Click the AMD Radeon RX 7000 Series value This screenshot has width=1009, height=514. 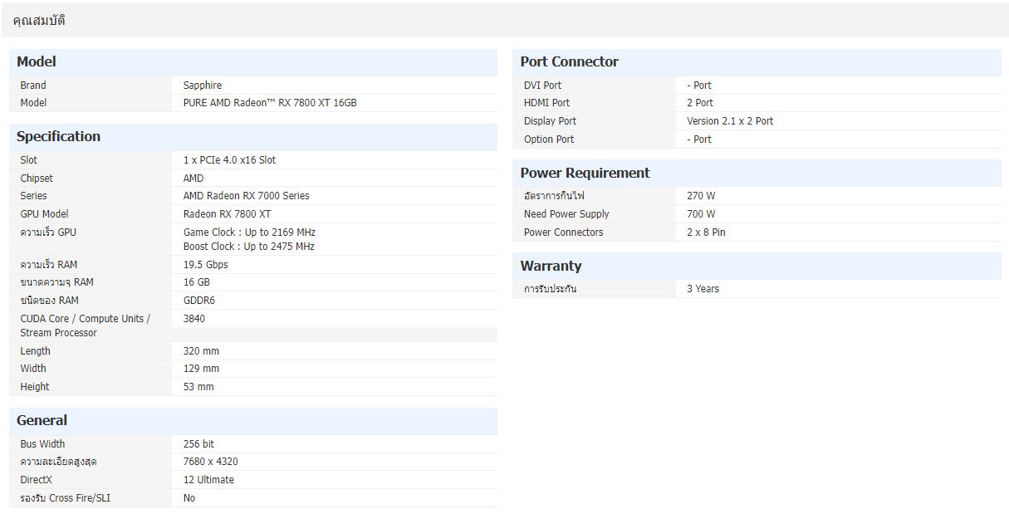(x=246, y=196)
